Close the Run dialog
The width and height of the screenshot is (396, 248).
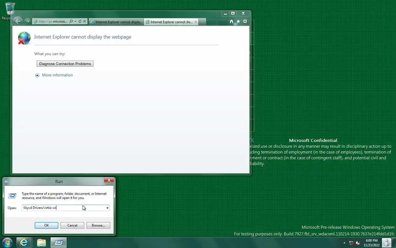[109, 180]
